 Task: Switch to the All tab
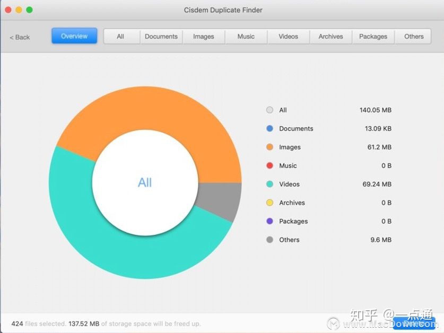coord(120,36)
